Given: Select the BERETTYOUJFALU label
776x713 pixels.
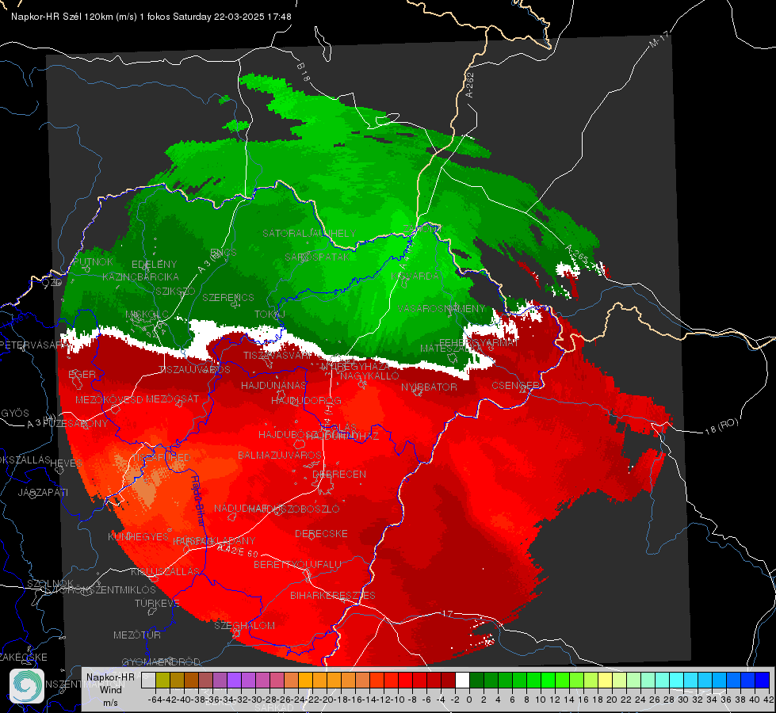Looking at the screenshot, I should click(297, 565).
